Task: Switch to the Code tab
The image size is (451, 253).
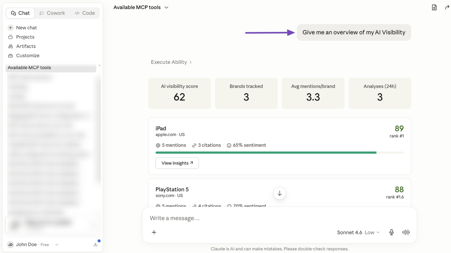Action: point(85,13)
